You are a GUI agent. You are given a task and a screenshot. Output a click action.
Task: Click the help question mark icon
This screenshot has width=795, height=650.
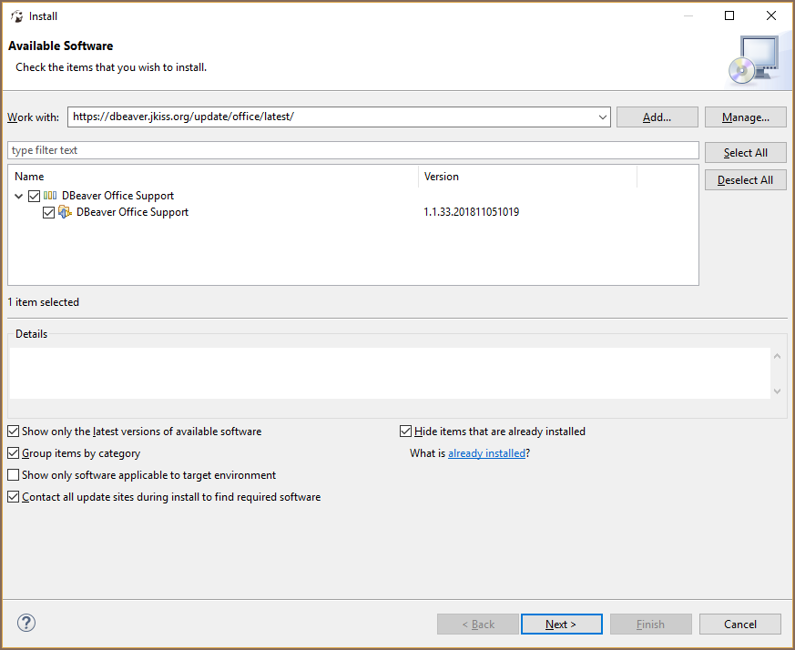pyautogui.click(x=26, y=624)
